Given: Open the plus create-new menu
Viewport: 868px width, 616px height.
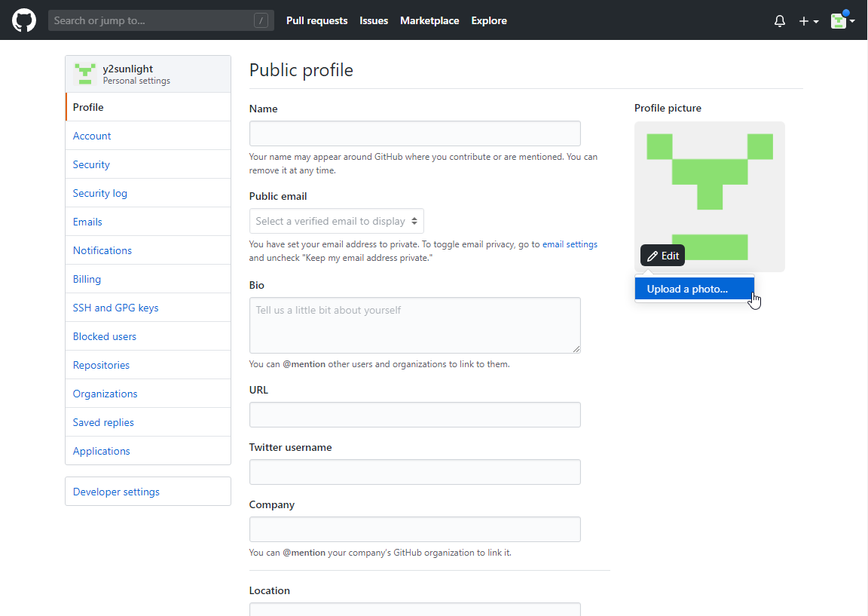Looking at the screenshot, I should click(x=808, y=21).
